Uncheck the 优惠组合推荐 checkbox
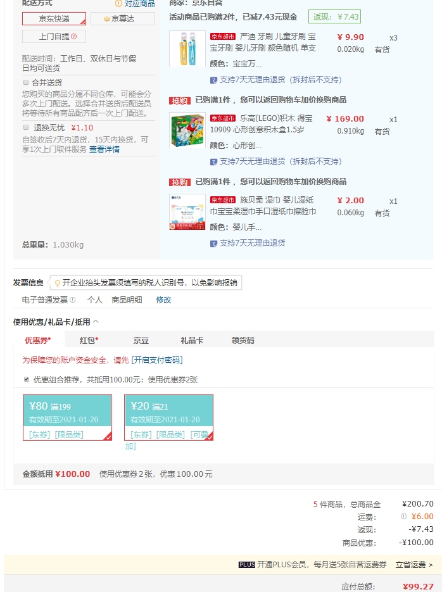The width and height of the screenshot is (442, 592). [27, 379]
